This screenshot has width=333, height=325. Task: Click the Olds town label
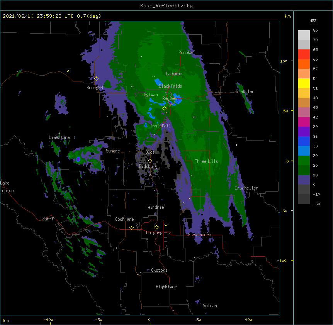pos(150,152)
